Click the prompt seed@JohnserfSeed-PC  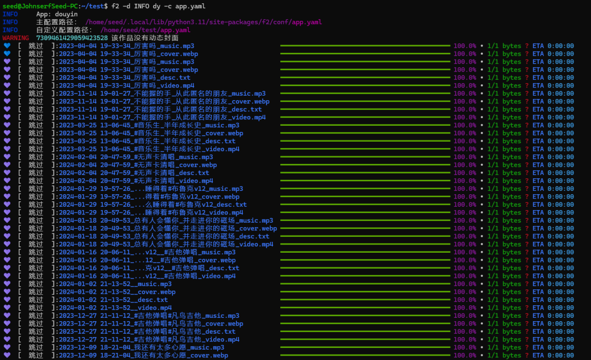click(40, 6)
